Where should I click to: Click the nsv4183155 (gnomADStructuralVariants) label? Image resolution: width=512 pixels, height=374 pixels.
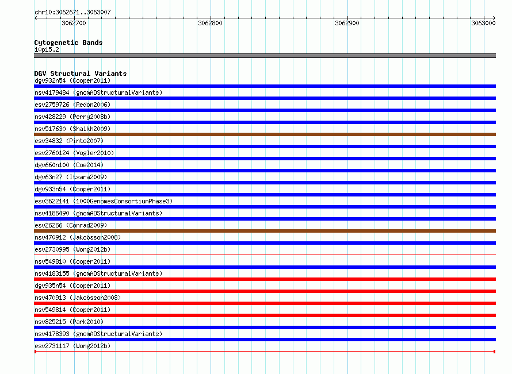click(98, 273)
